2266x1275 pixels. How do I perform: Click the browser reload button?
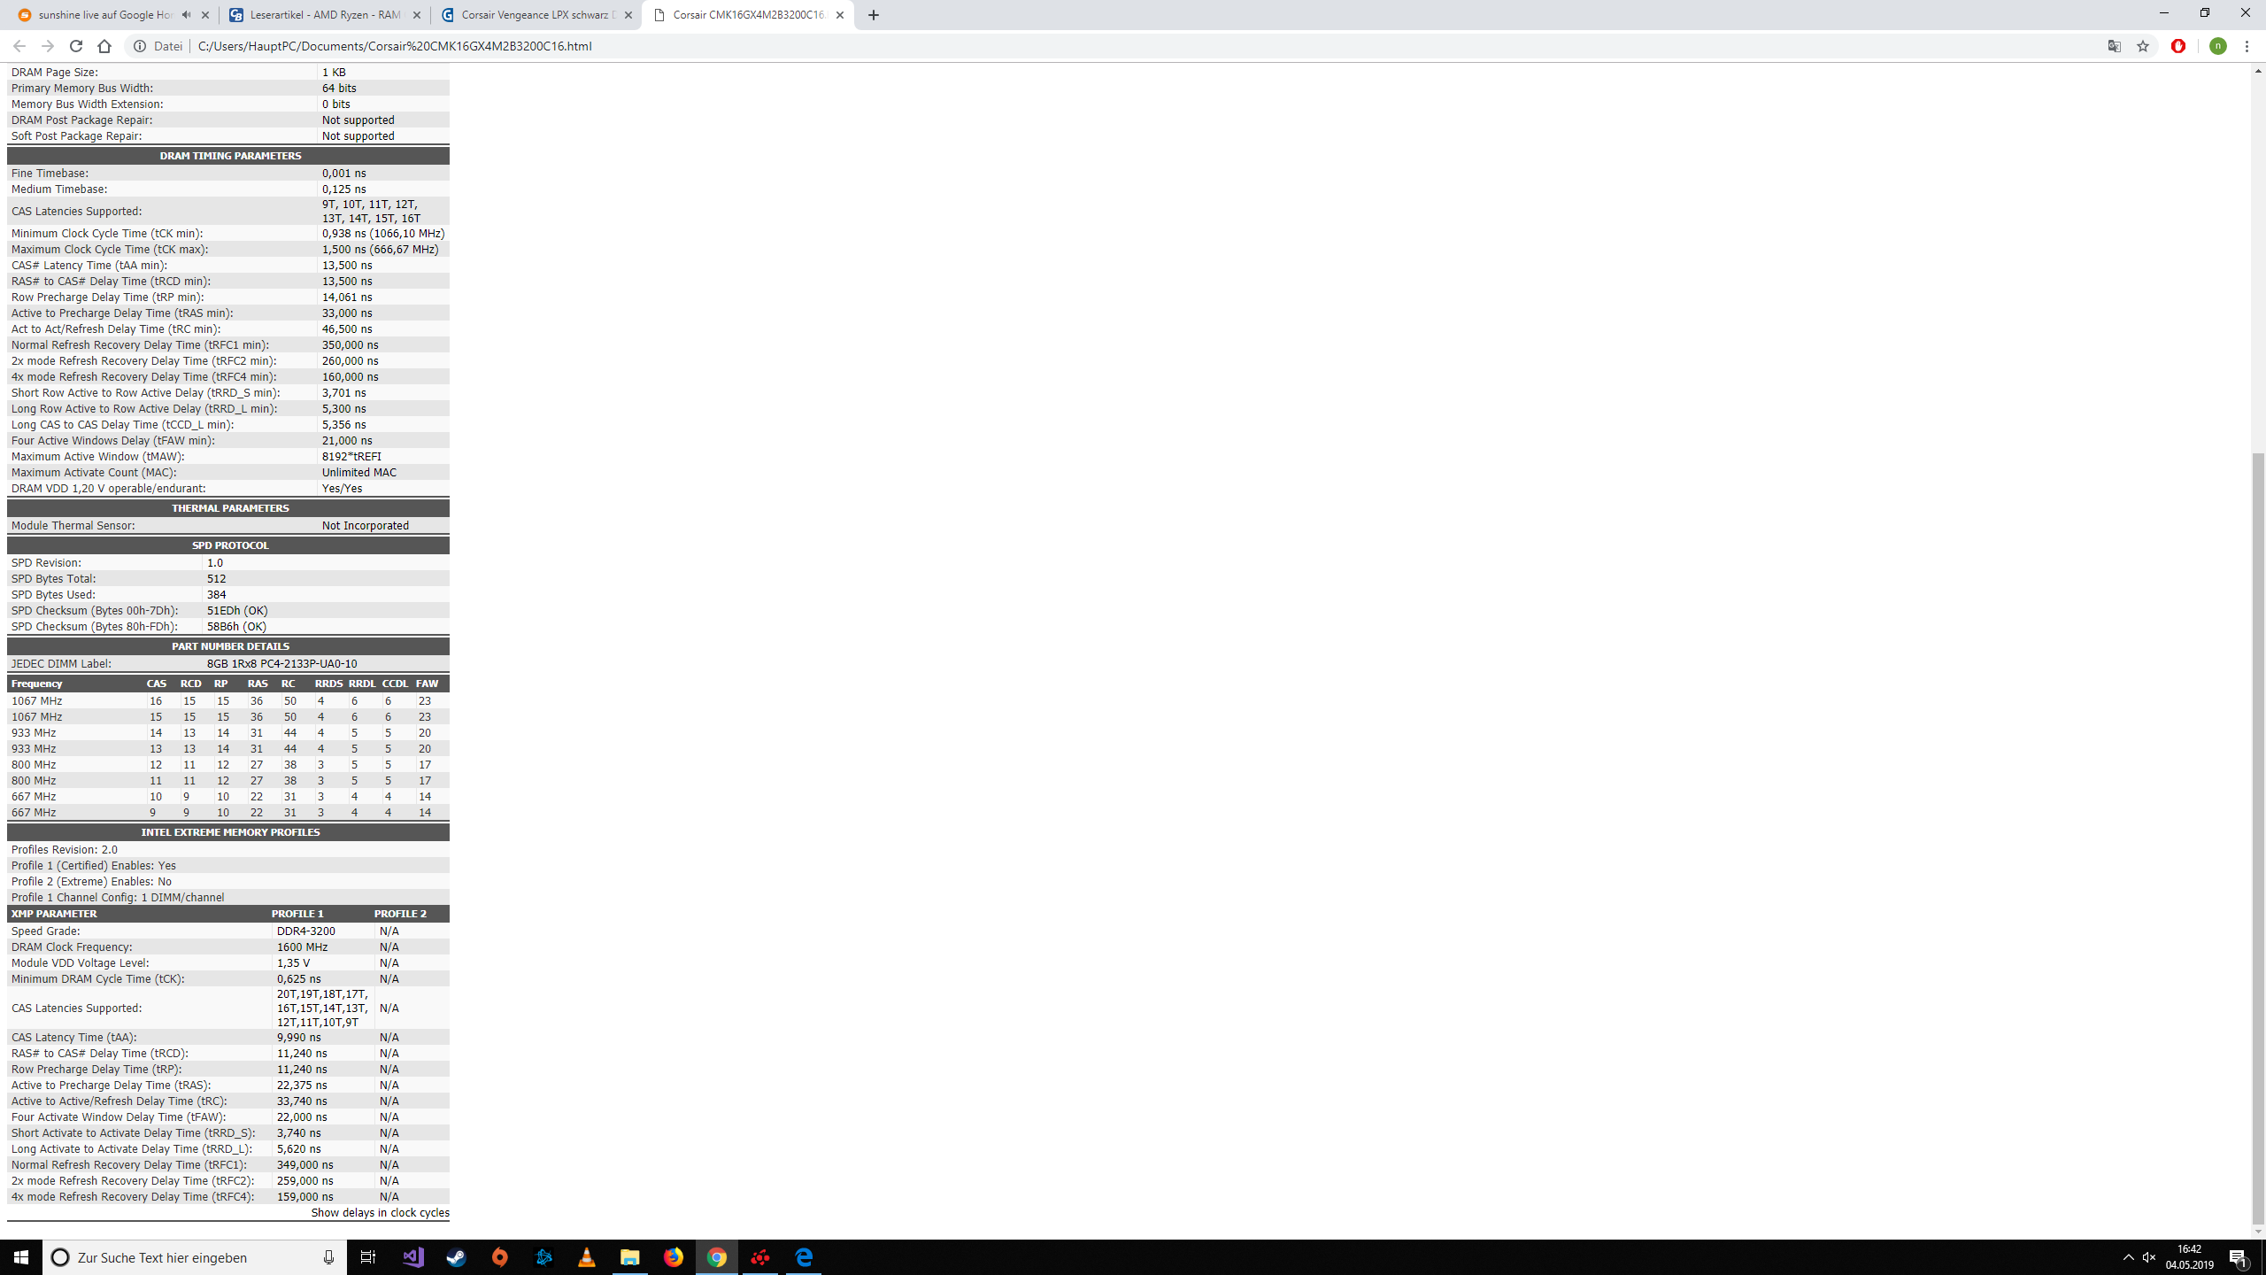pos(76,46)
